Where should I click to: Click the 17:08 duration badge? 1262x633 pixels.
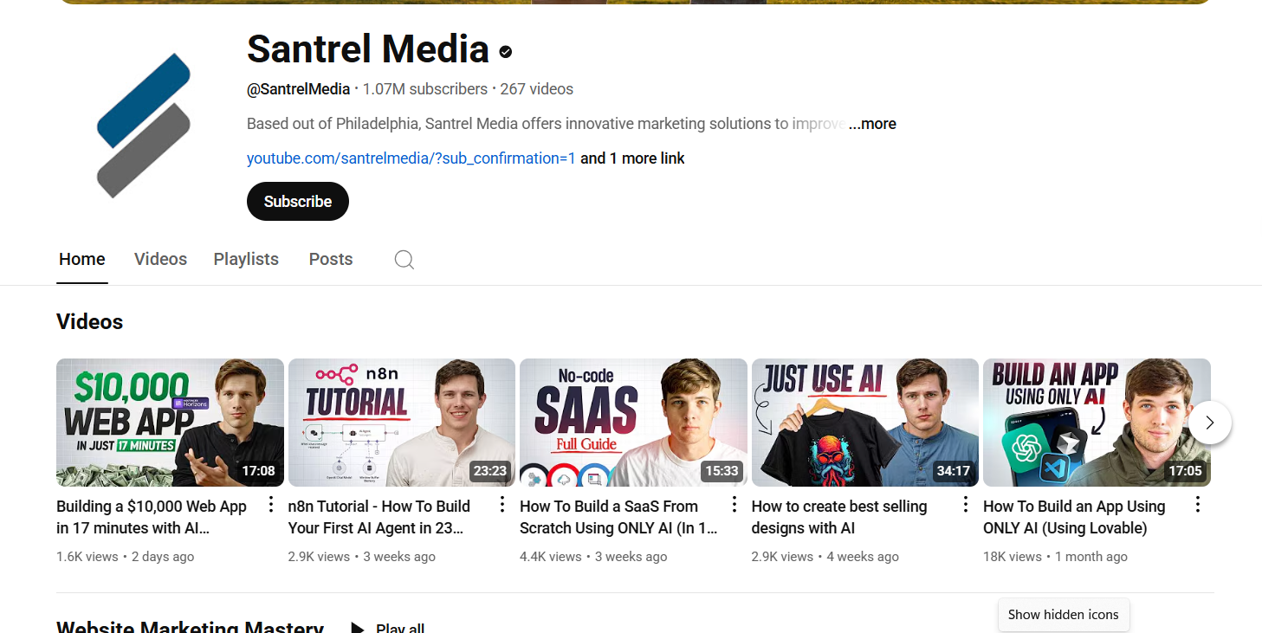(x=258, y=471)
